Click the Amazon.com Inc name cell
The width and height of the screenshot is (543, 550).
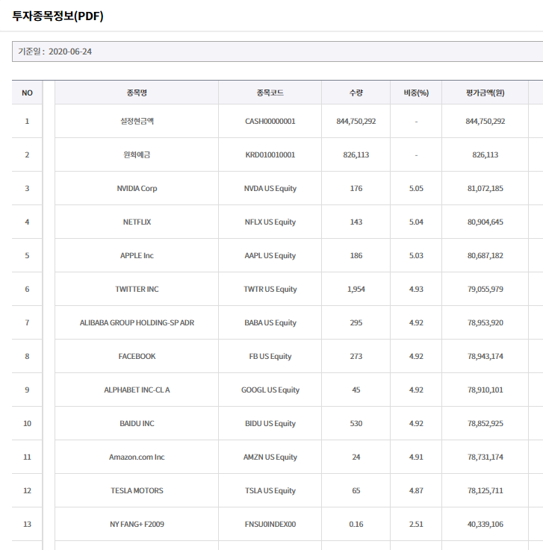point(137,457)
